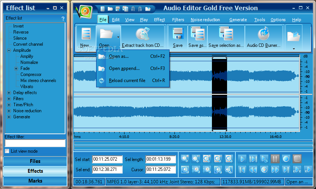Select Vibrato in the Effect list
Screen dimensions: 316x189
26,87
